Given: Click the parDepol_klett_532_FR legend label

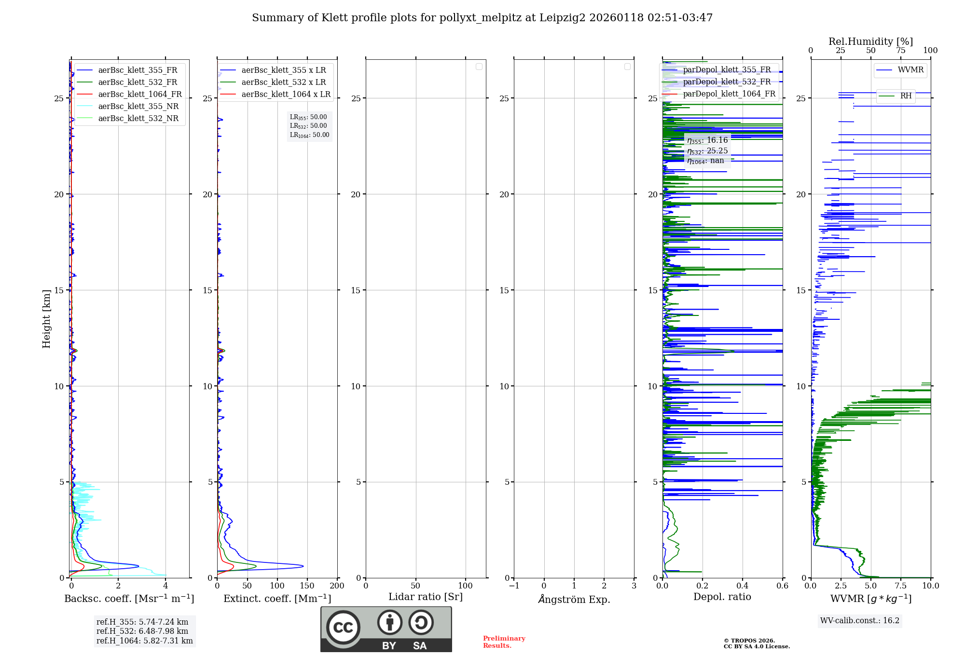Looking at the screenshot, I should click(727, 82).
